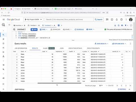
Task: Open the is_alive column header menu
Action: pos(88,52)
